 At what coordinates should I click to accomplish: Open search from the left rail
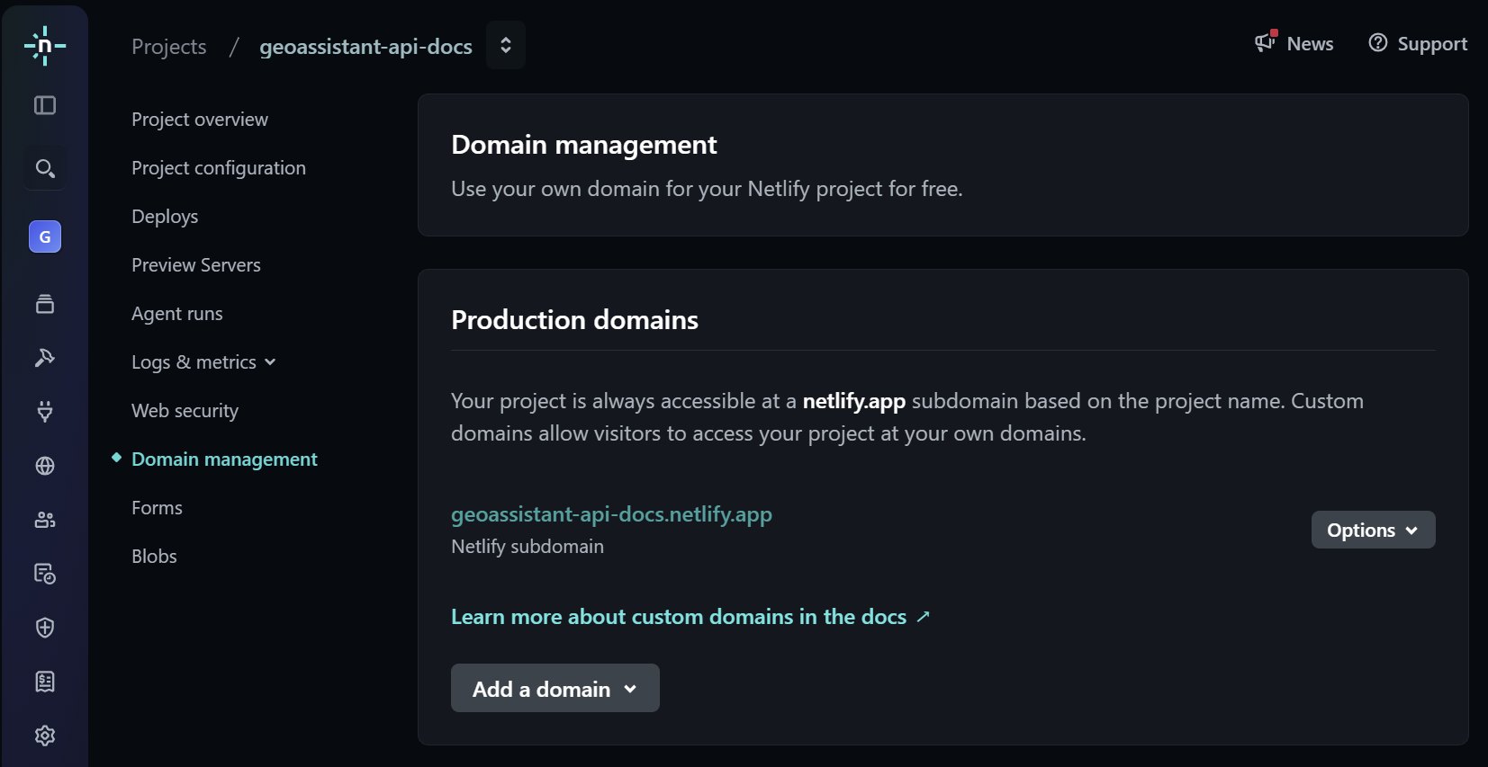tap(45, 168)
